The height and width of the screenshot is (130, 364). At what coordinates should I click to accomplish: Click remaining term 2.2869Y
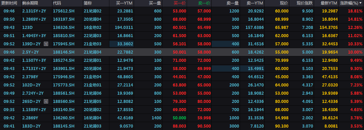tap(30, 118)
